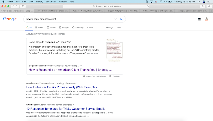The image size is (213, 121).
Task: Clear the search box with the X icon
Action: click(x=115, y=19)
